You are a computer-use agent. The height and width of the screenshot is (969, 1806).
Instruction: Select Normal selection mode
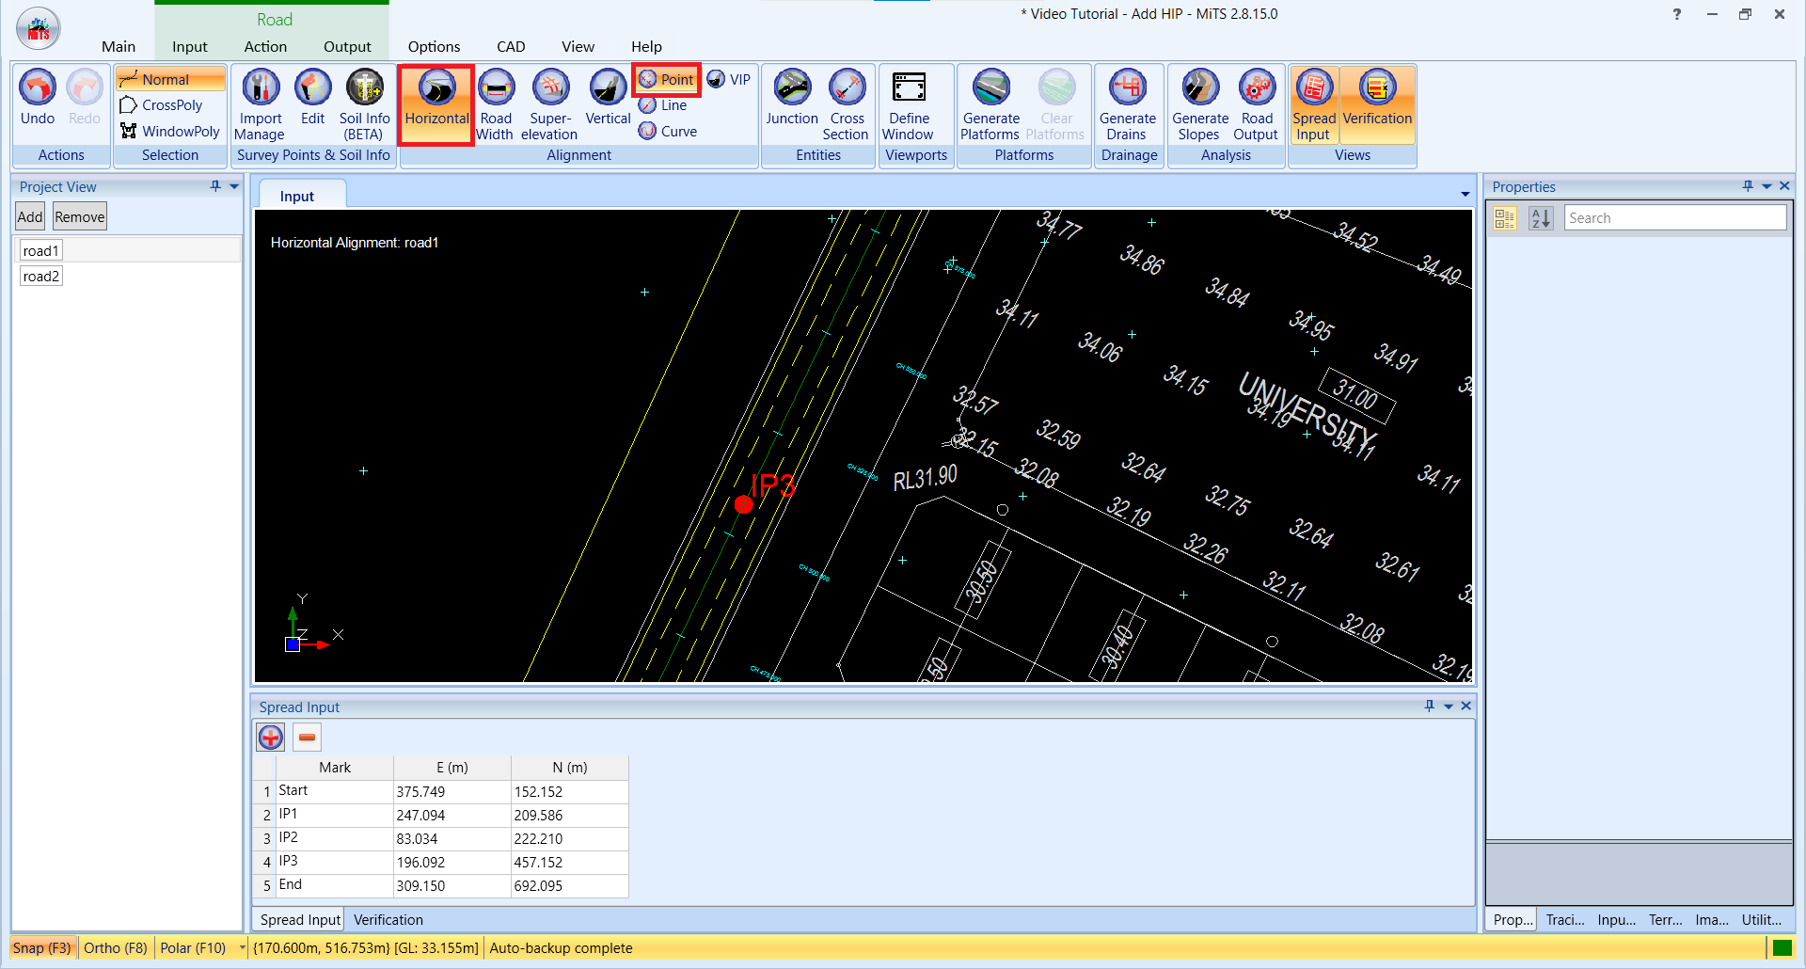pyautogui.click(x=170, y=80)
